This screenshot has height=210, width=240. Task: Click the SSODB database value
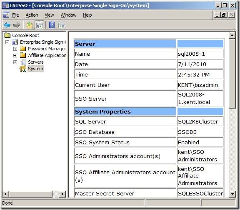187,132
